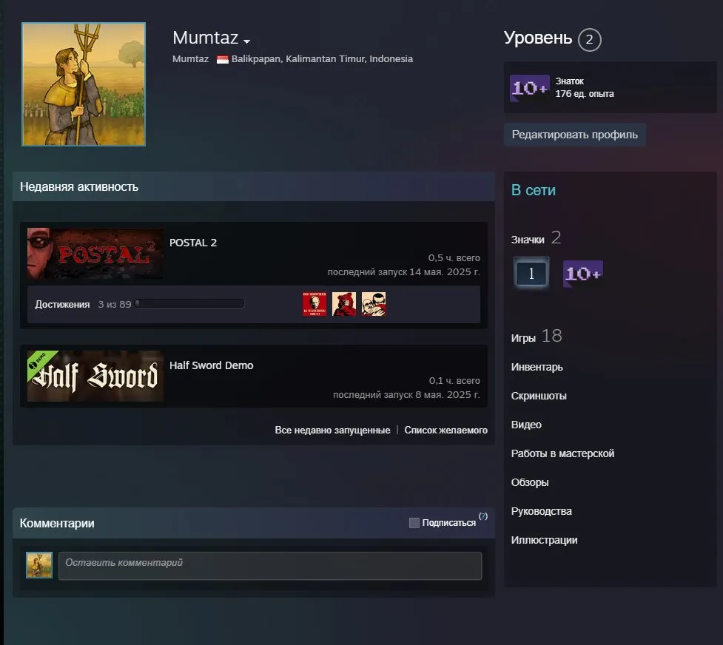The height and width of the screenshot is (645, 723).
Task: Open Руководства in the profile sidebar
Action: (542, 511)
